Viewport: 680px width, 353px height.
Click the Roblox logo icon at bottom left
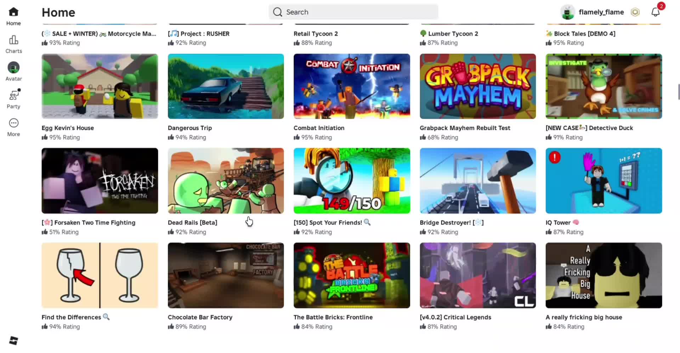click(13, 341)
